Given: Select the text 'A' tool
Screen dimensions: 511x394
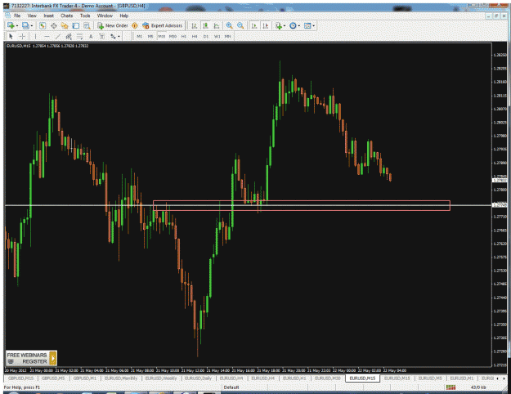Looking at the screenshot, I should pos(91,36).
